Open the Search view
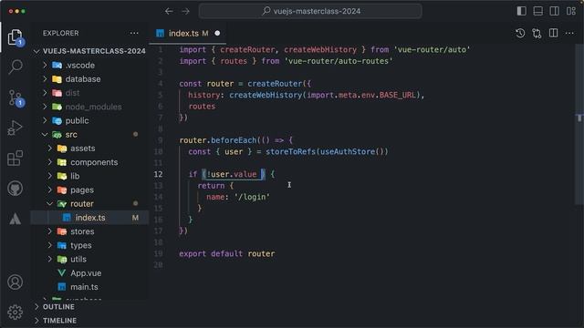 pyautogui.click(x=16, y=67)
